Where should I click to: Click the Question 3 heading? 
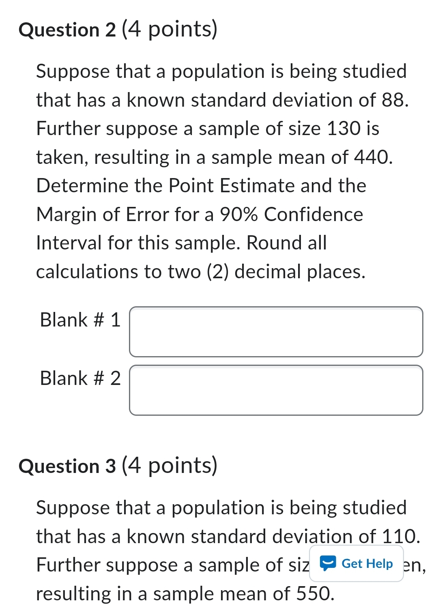tap(67, 466)
